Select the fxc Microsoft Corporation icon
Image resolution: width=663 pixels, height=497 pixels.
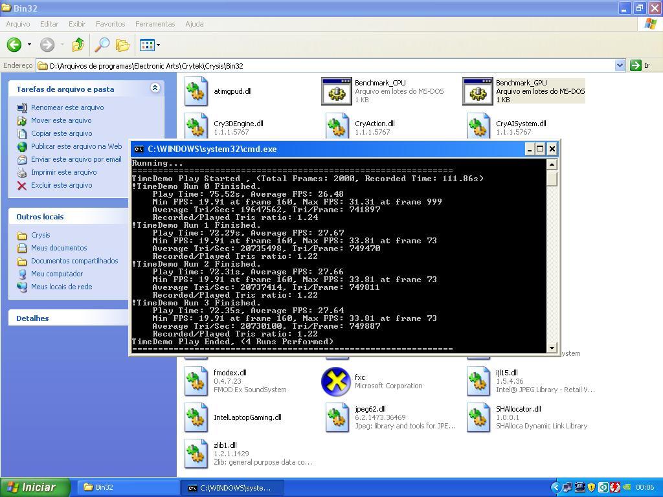(x=336, y=382)
